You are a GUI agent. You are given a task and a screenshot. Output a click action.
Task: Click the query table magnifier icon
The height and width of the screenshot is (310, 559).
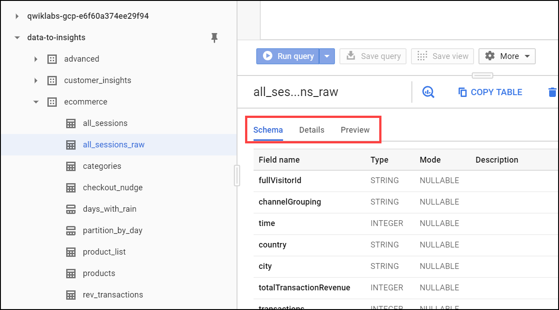coord(428,92)
